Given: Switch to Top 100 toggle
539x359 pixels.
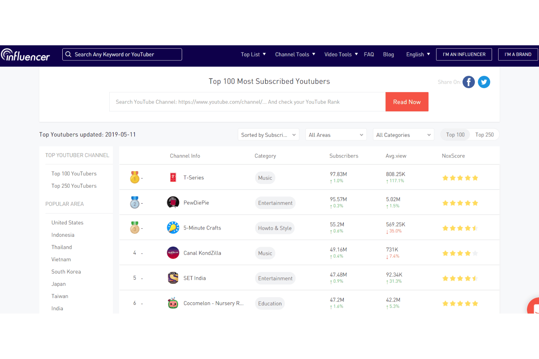Looking at the screenshot, I should pos(455,135).
